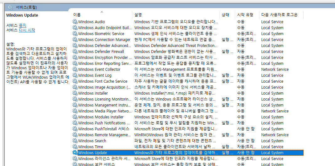Sort by the 상태 column header

(228, 15)
